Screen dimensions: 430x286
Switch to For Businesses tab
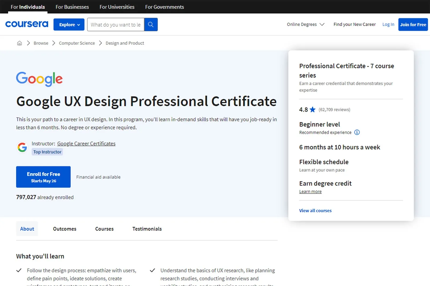click(x=72, y=7)
